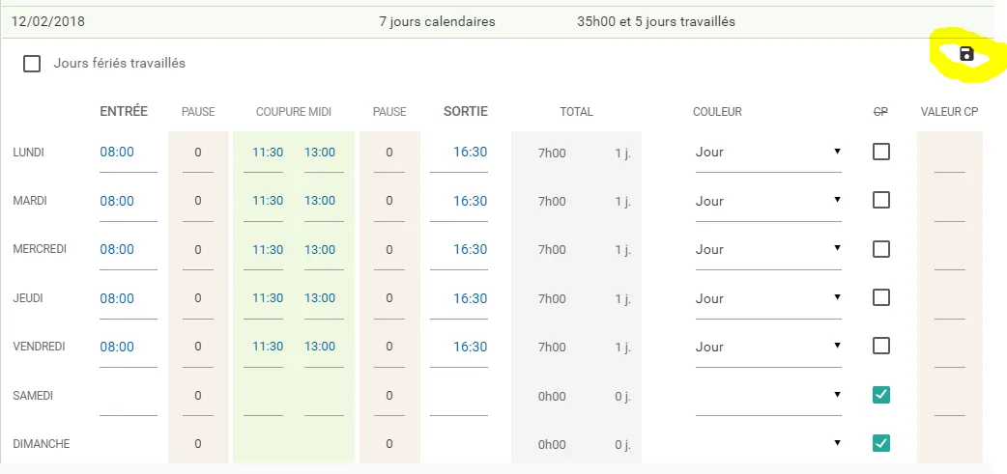
Task: Tick the CP checkbox for Mercredi
Action: tap(881, 249)
